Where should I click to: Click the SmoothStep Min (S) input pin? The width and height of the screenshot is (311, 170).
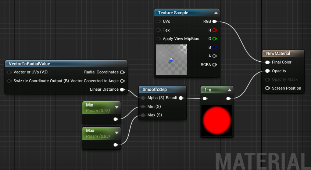point(143,106)
